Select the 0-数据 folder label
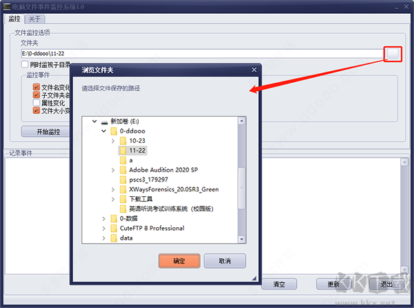414x308 pixels. tap(128, 218)
